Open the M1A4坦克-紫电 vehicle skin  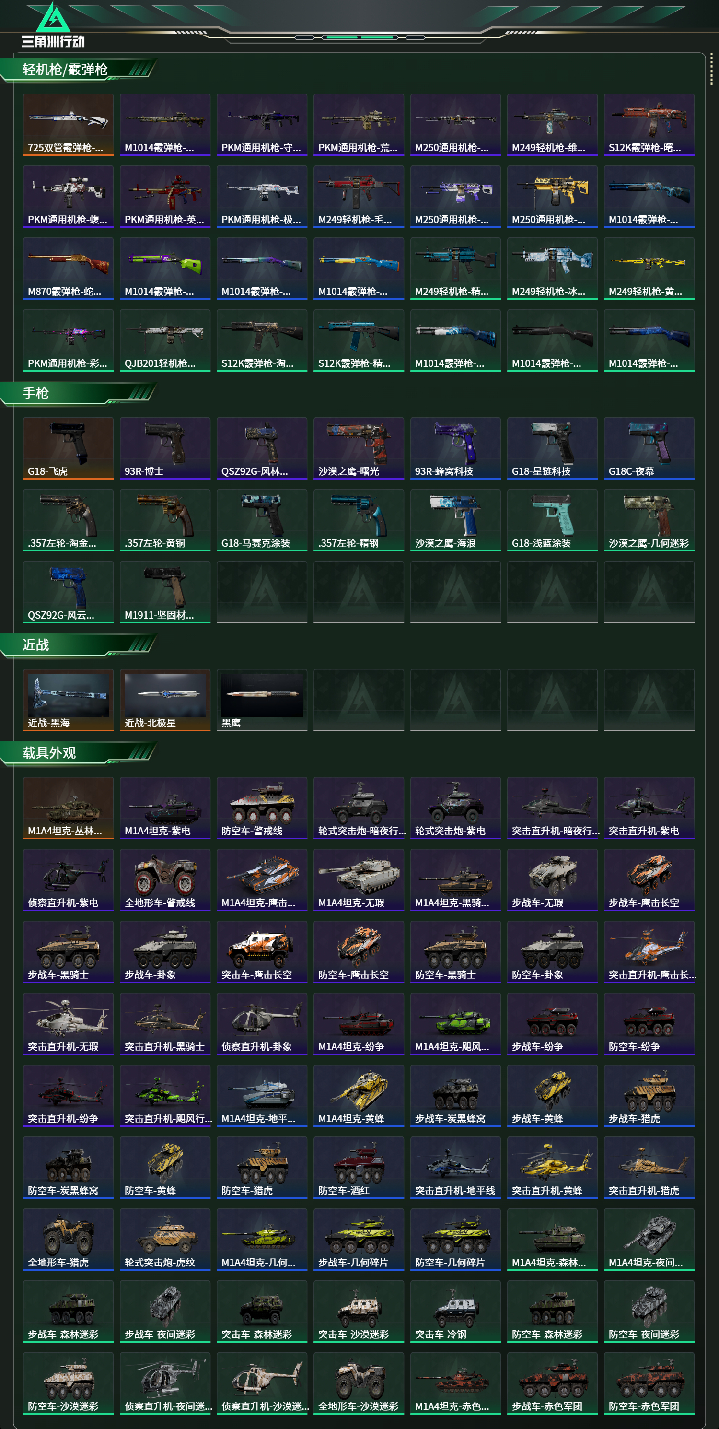coord(165,808)
